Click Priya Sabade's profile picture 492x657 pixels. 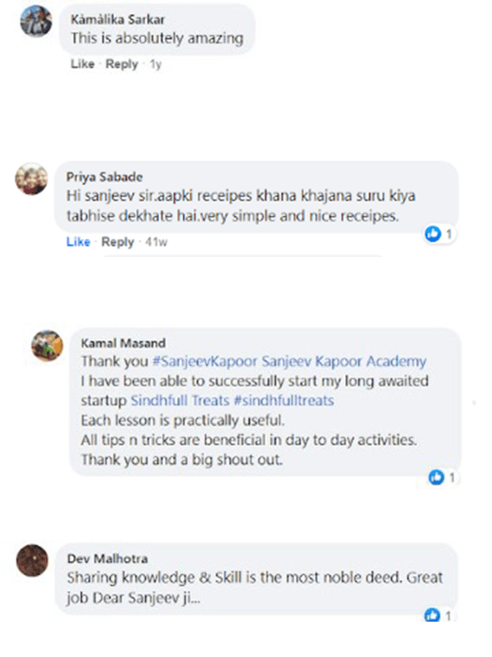(33, 178)
